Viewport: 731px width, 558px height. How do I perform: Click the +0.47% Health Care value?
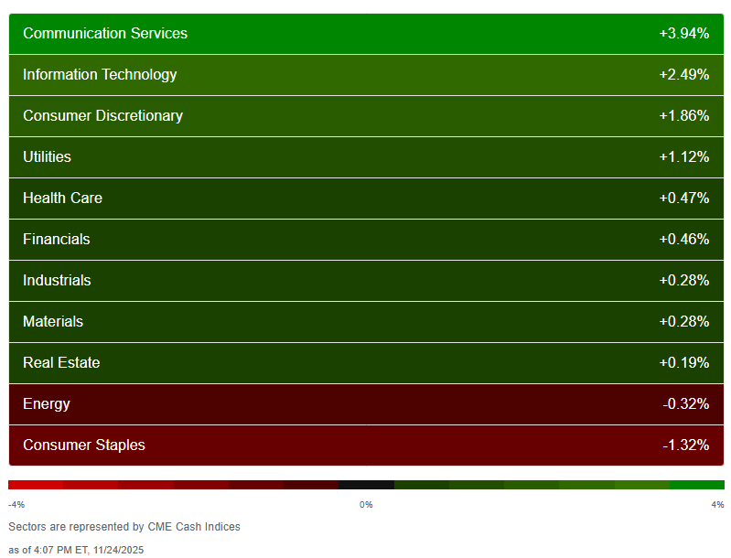pos(684,198)
